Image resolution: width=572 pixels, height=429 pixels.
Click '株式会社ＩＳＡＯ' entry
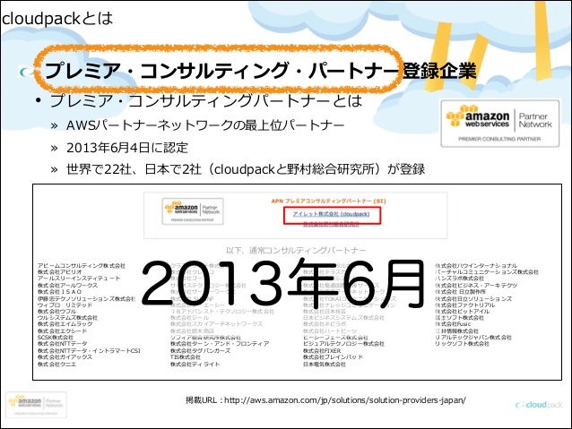point(59,292)
